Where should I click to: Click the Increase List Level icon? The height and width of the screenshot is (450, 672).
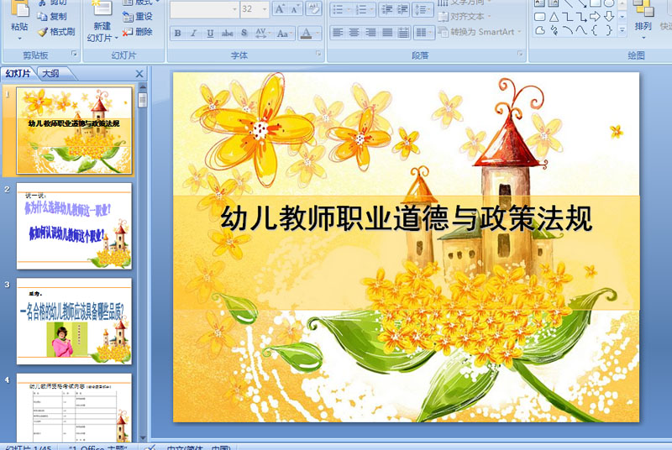pos(402,9)
